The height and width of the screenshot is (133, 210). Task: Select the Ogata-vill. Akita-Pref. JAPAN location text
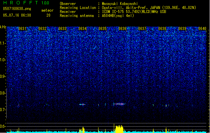149,8
